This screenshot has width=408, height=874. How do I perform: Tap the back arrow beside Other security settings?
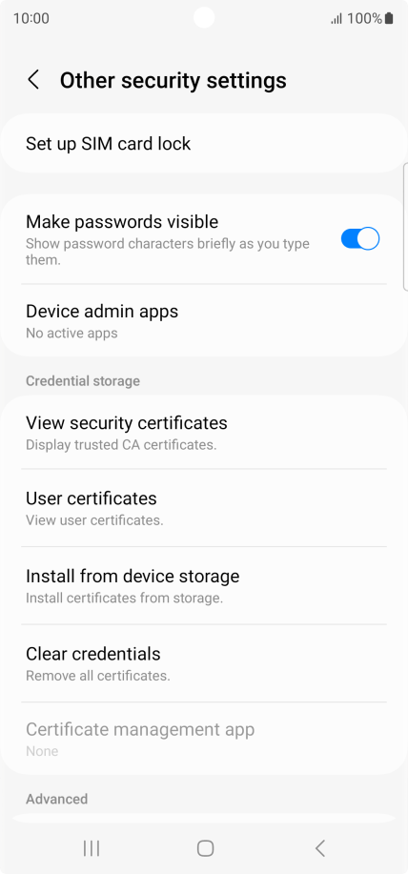click(33, 80)
